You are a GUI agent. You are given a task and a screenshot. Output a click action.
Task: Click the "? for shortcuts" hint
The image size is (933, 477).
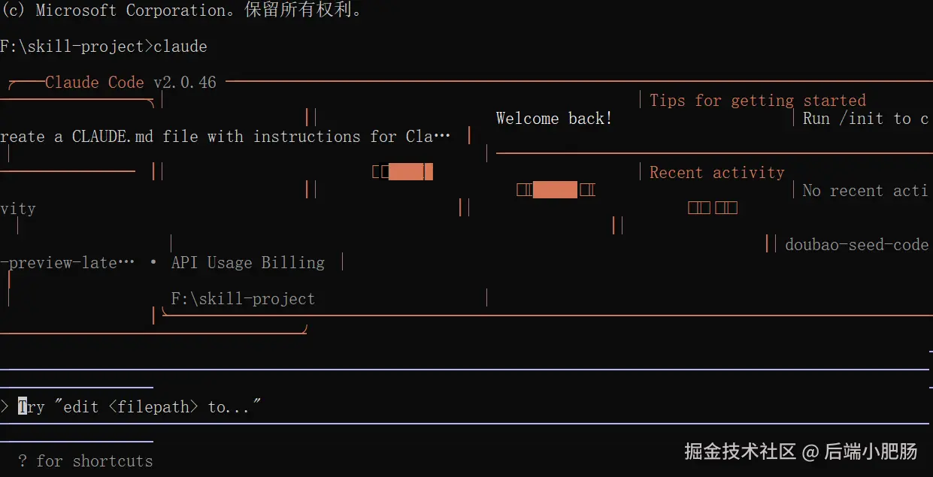(86, 460)
